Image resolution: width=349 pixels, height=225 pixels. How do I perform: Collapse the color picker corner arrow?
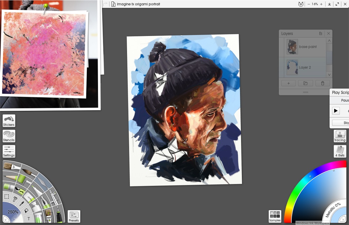pos(343,220)
